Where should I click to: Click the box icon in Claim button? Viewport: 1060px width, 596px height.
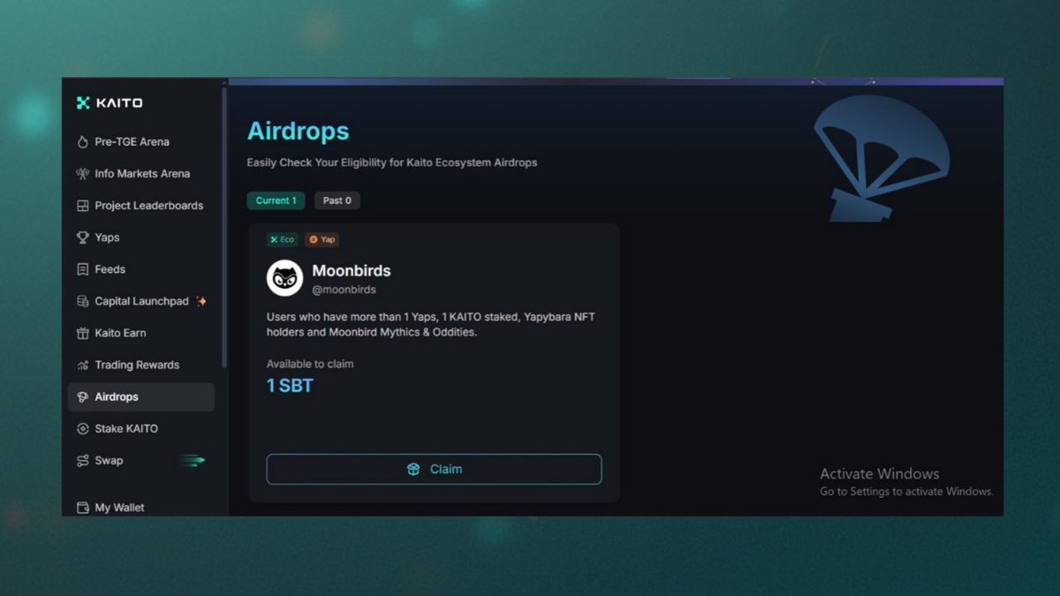413,470
